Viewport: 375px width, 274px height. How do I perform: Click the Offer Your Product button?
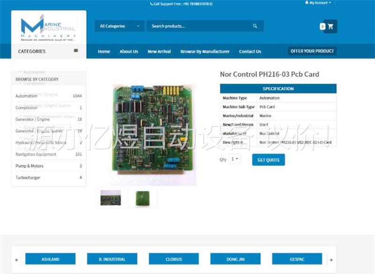[x=312, y=51]
